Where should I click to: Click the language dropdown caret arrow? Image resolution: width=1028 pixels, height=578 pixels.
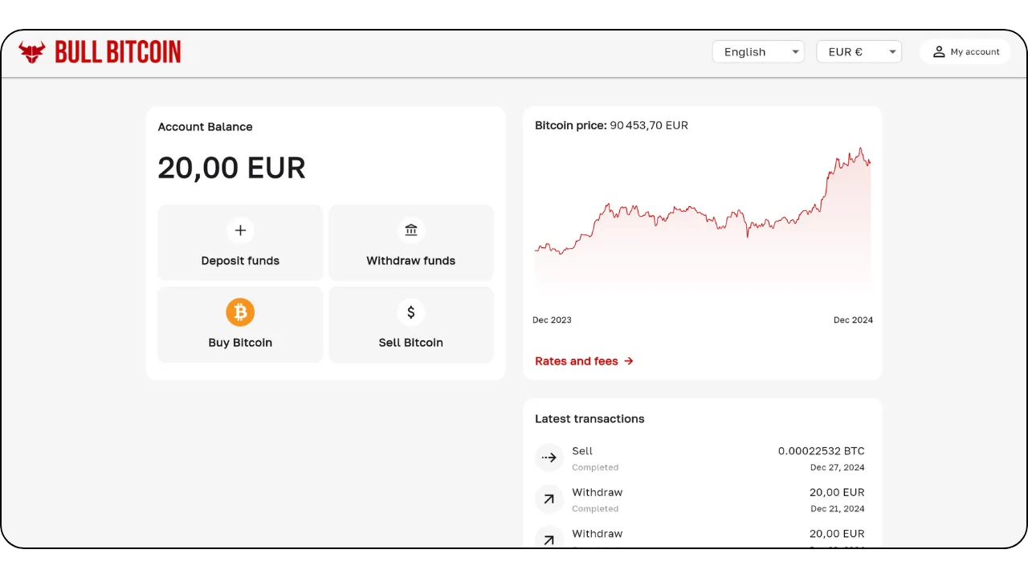pos(795,52)
